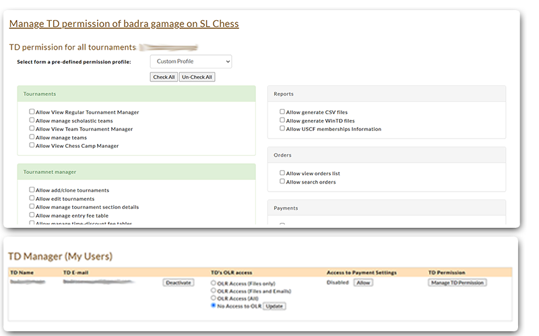Choose OLR Access (All) radio option

[x=214, y=298]
